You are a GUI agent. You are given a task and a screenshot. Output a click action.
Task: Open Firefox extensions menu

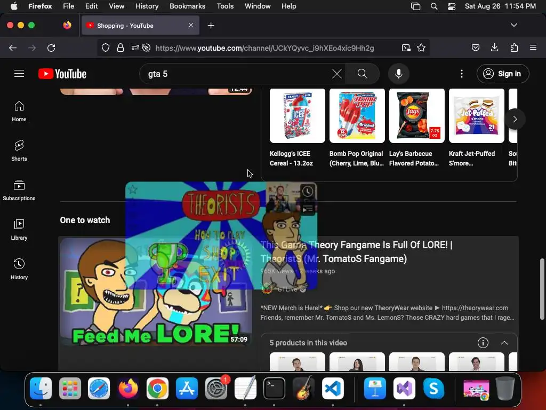point(515,48)
